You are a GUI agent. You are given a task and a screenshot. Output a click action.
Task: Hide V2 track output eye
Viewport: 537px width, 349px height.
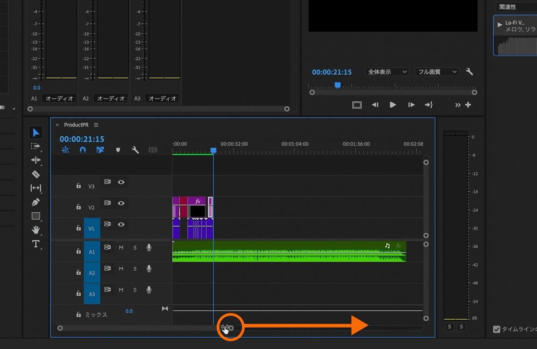[121, 203]
